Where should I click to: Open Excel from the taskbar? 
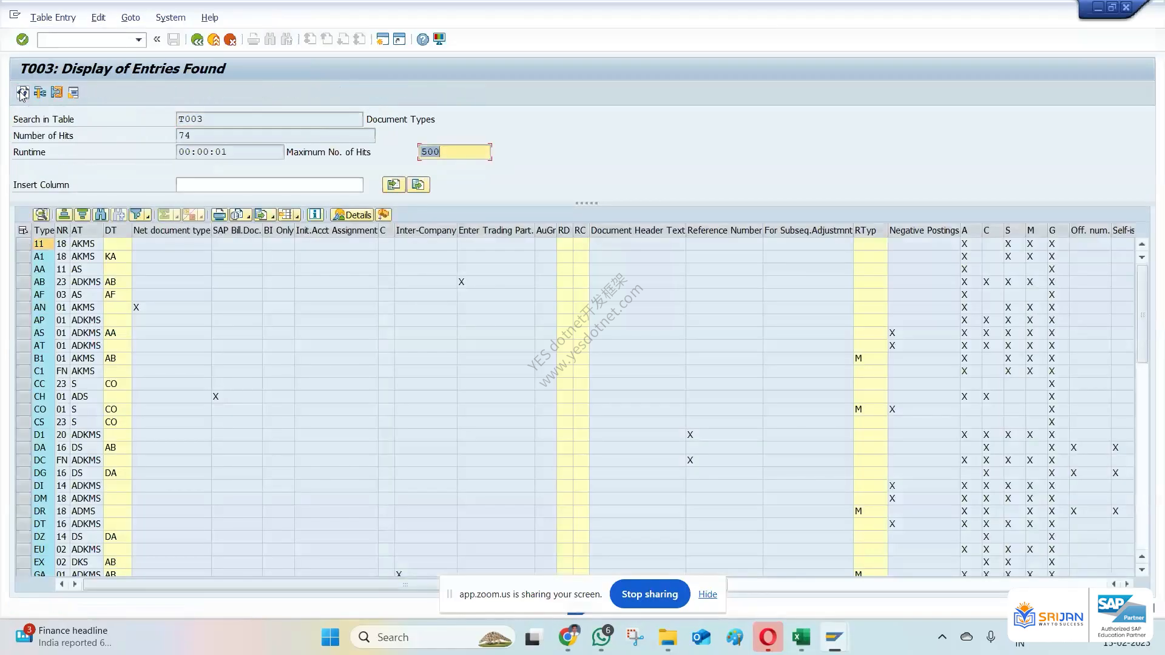click(801, 637)
